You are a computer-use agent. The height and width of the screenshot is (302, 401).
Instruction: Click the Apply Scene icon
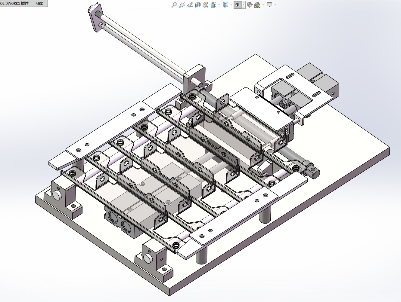click(x=257, y=5)
